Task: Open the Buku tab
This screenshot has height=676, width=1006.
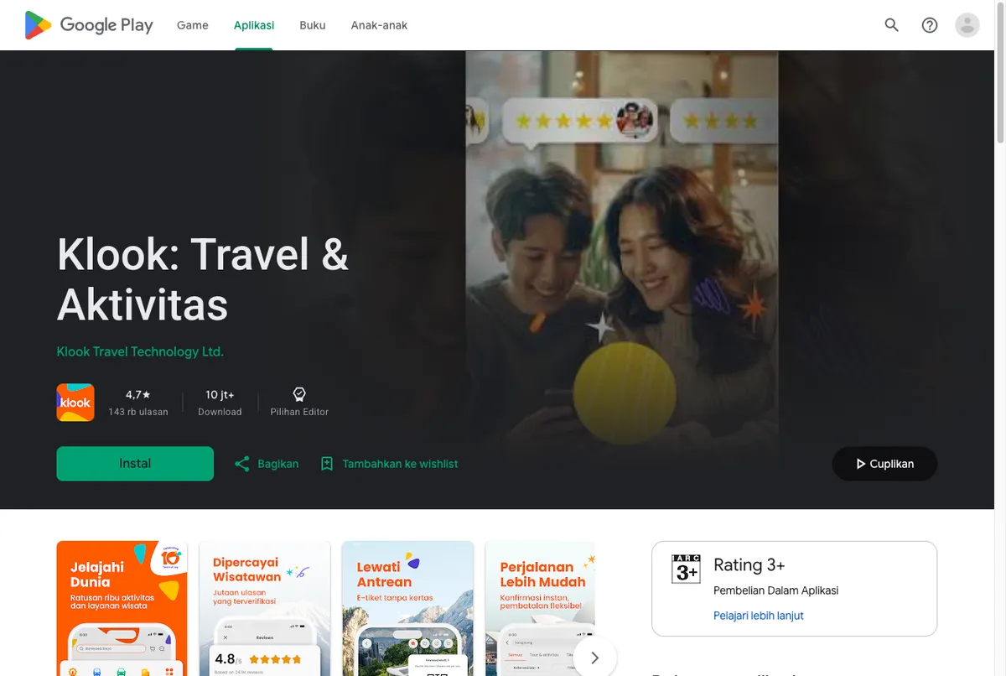Action: click(x=313, y=25)
